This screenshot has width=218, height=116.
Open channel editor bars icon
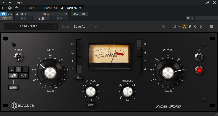coord(4,8)
